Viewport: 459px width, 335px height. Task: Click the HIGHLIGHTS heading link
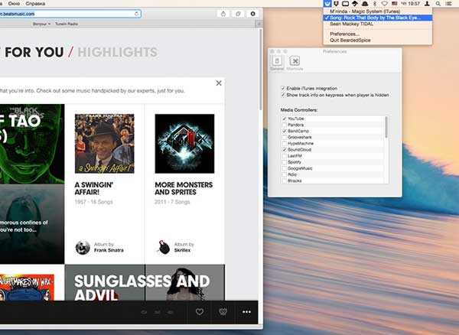click(x=117, y=52)
